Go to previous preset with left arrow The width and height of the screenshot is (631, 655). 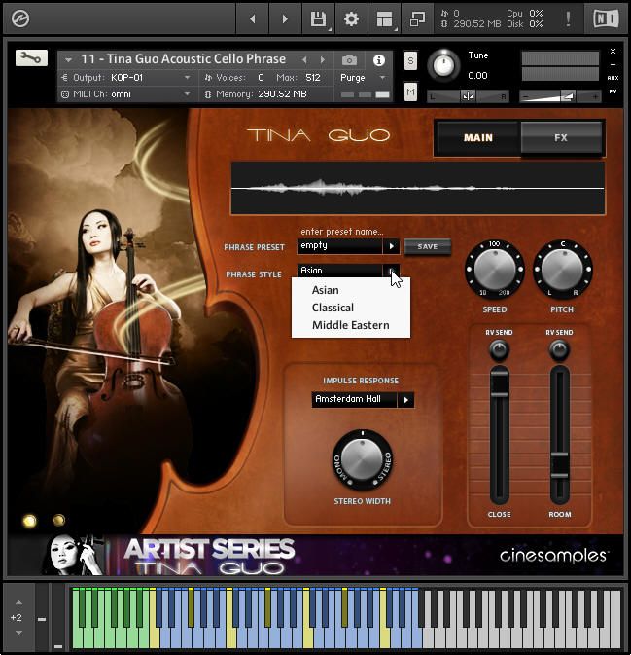[x=252, y=18]
